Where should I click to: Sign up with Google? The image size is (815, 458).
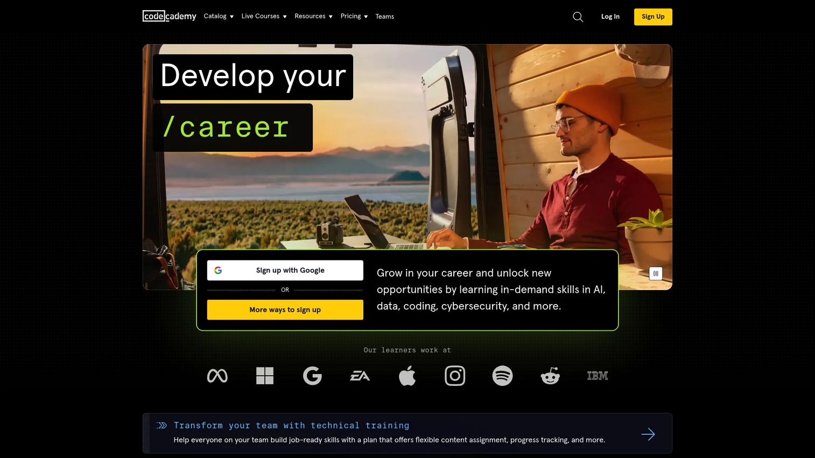[x=285, y=270]
